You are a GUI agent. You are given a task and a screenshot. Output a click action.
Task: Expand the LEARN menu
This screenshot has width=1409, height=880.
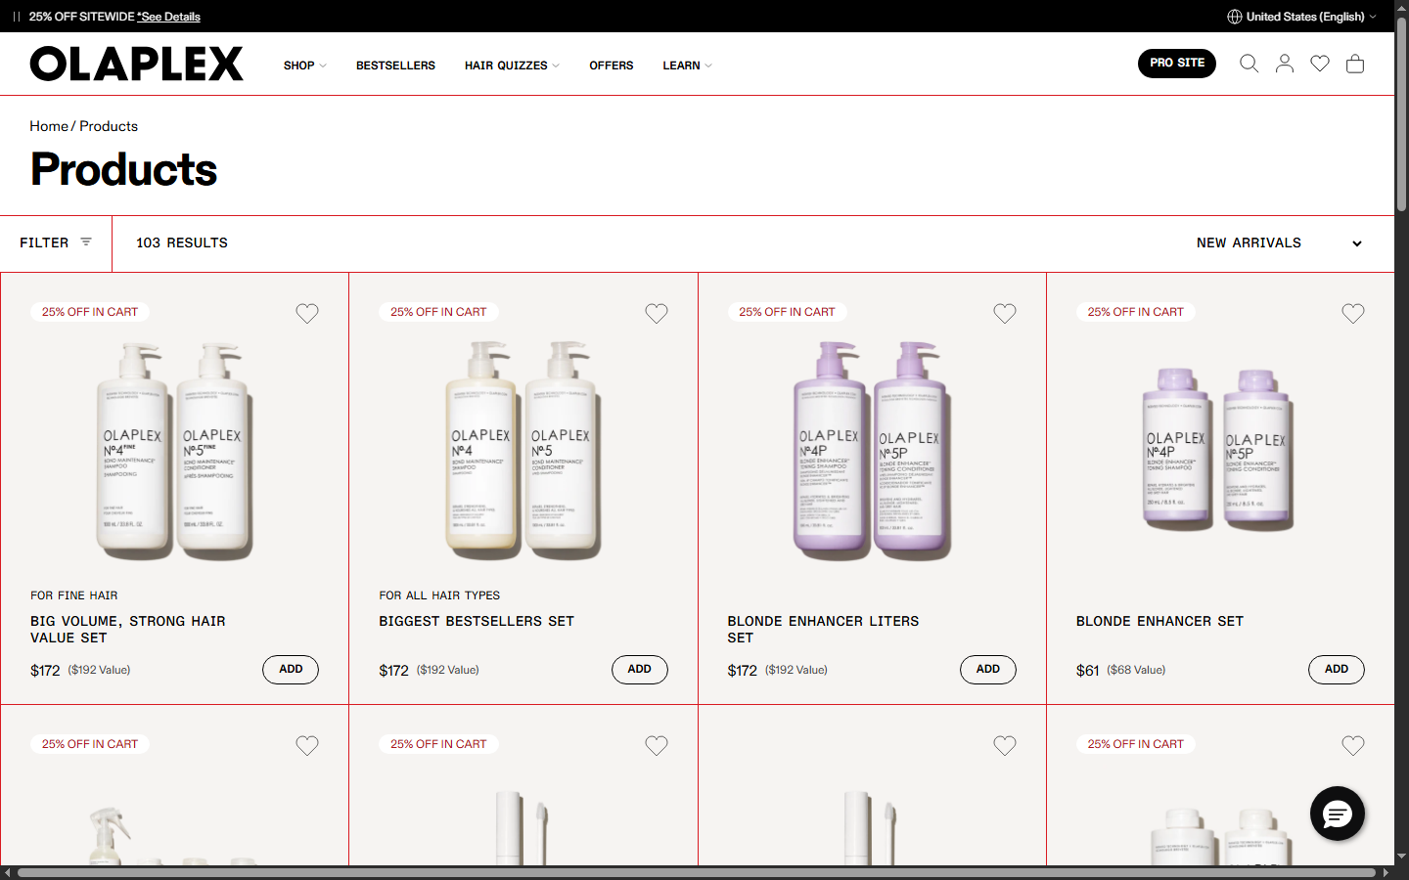pos(687,66)
